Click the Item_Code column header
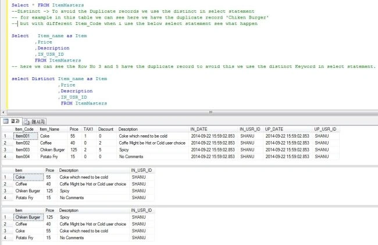378x245 pixels. coord(26,129)
